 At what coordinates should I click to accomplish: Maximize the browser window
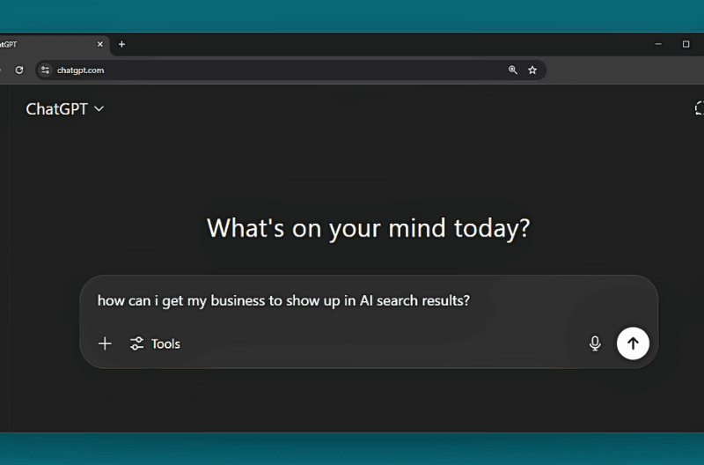[x=686, y=44]
